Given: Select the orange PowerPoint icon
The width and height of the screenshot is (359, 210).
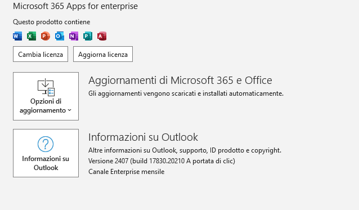Looking at the screenshot, I should 46,36.
